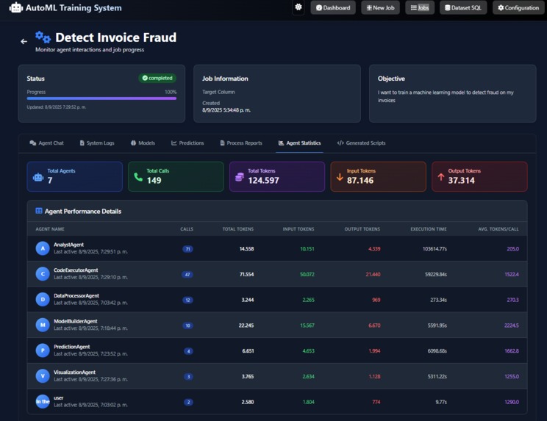The image size is (547, 421).
Task: Click the CALLS column header
Action: 187,229
